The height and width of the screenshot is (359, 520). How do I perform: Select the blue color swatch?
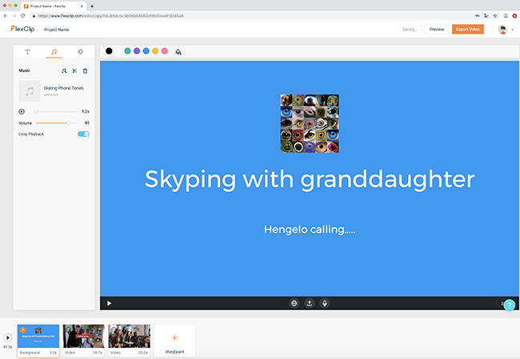tap(146, 51)
